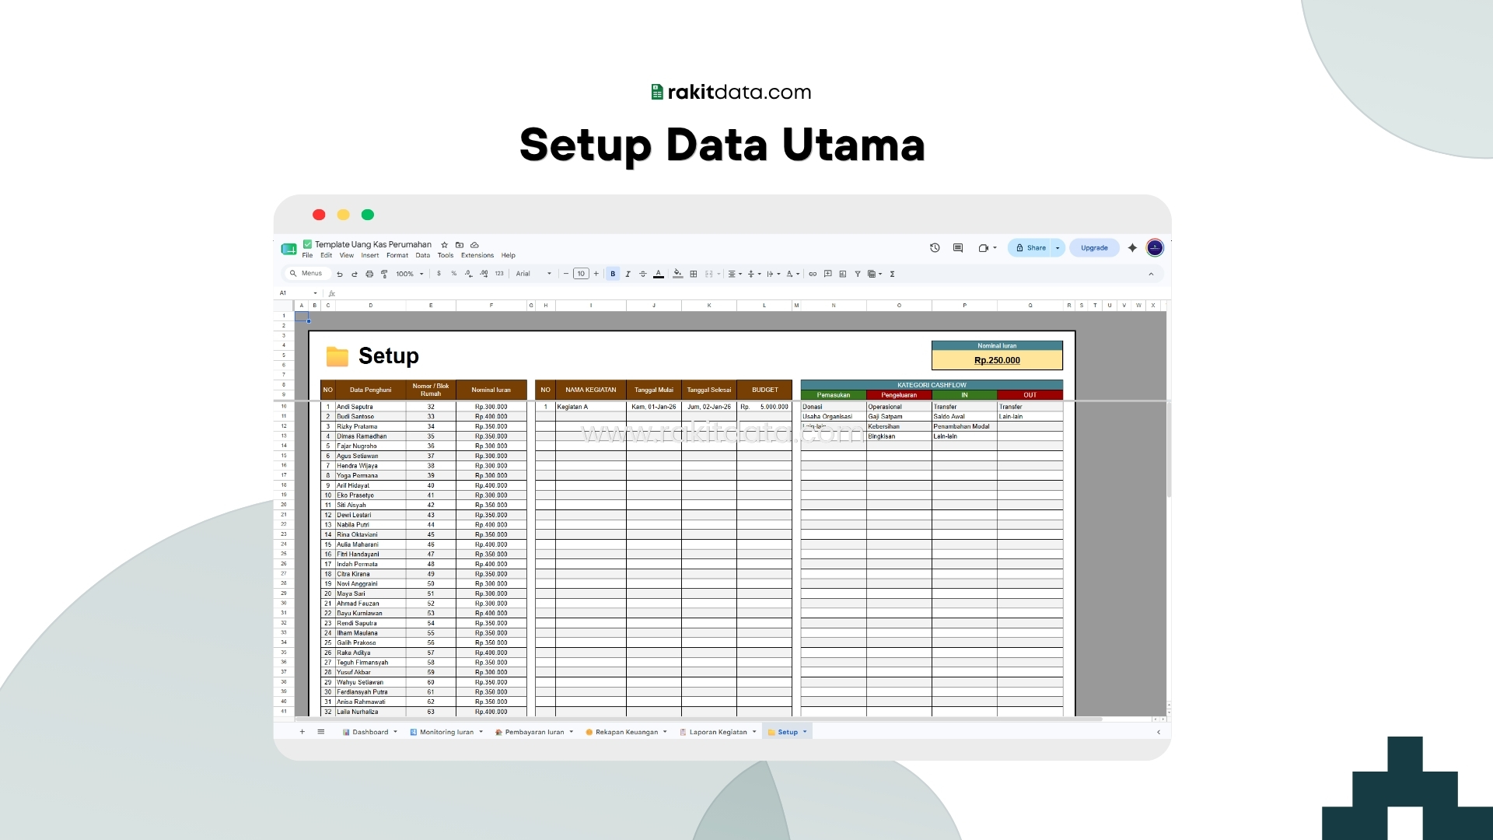Open the text rotation dropdown
This screenshot has height=840, width=1493.
point(792,274)
